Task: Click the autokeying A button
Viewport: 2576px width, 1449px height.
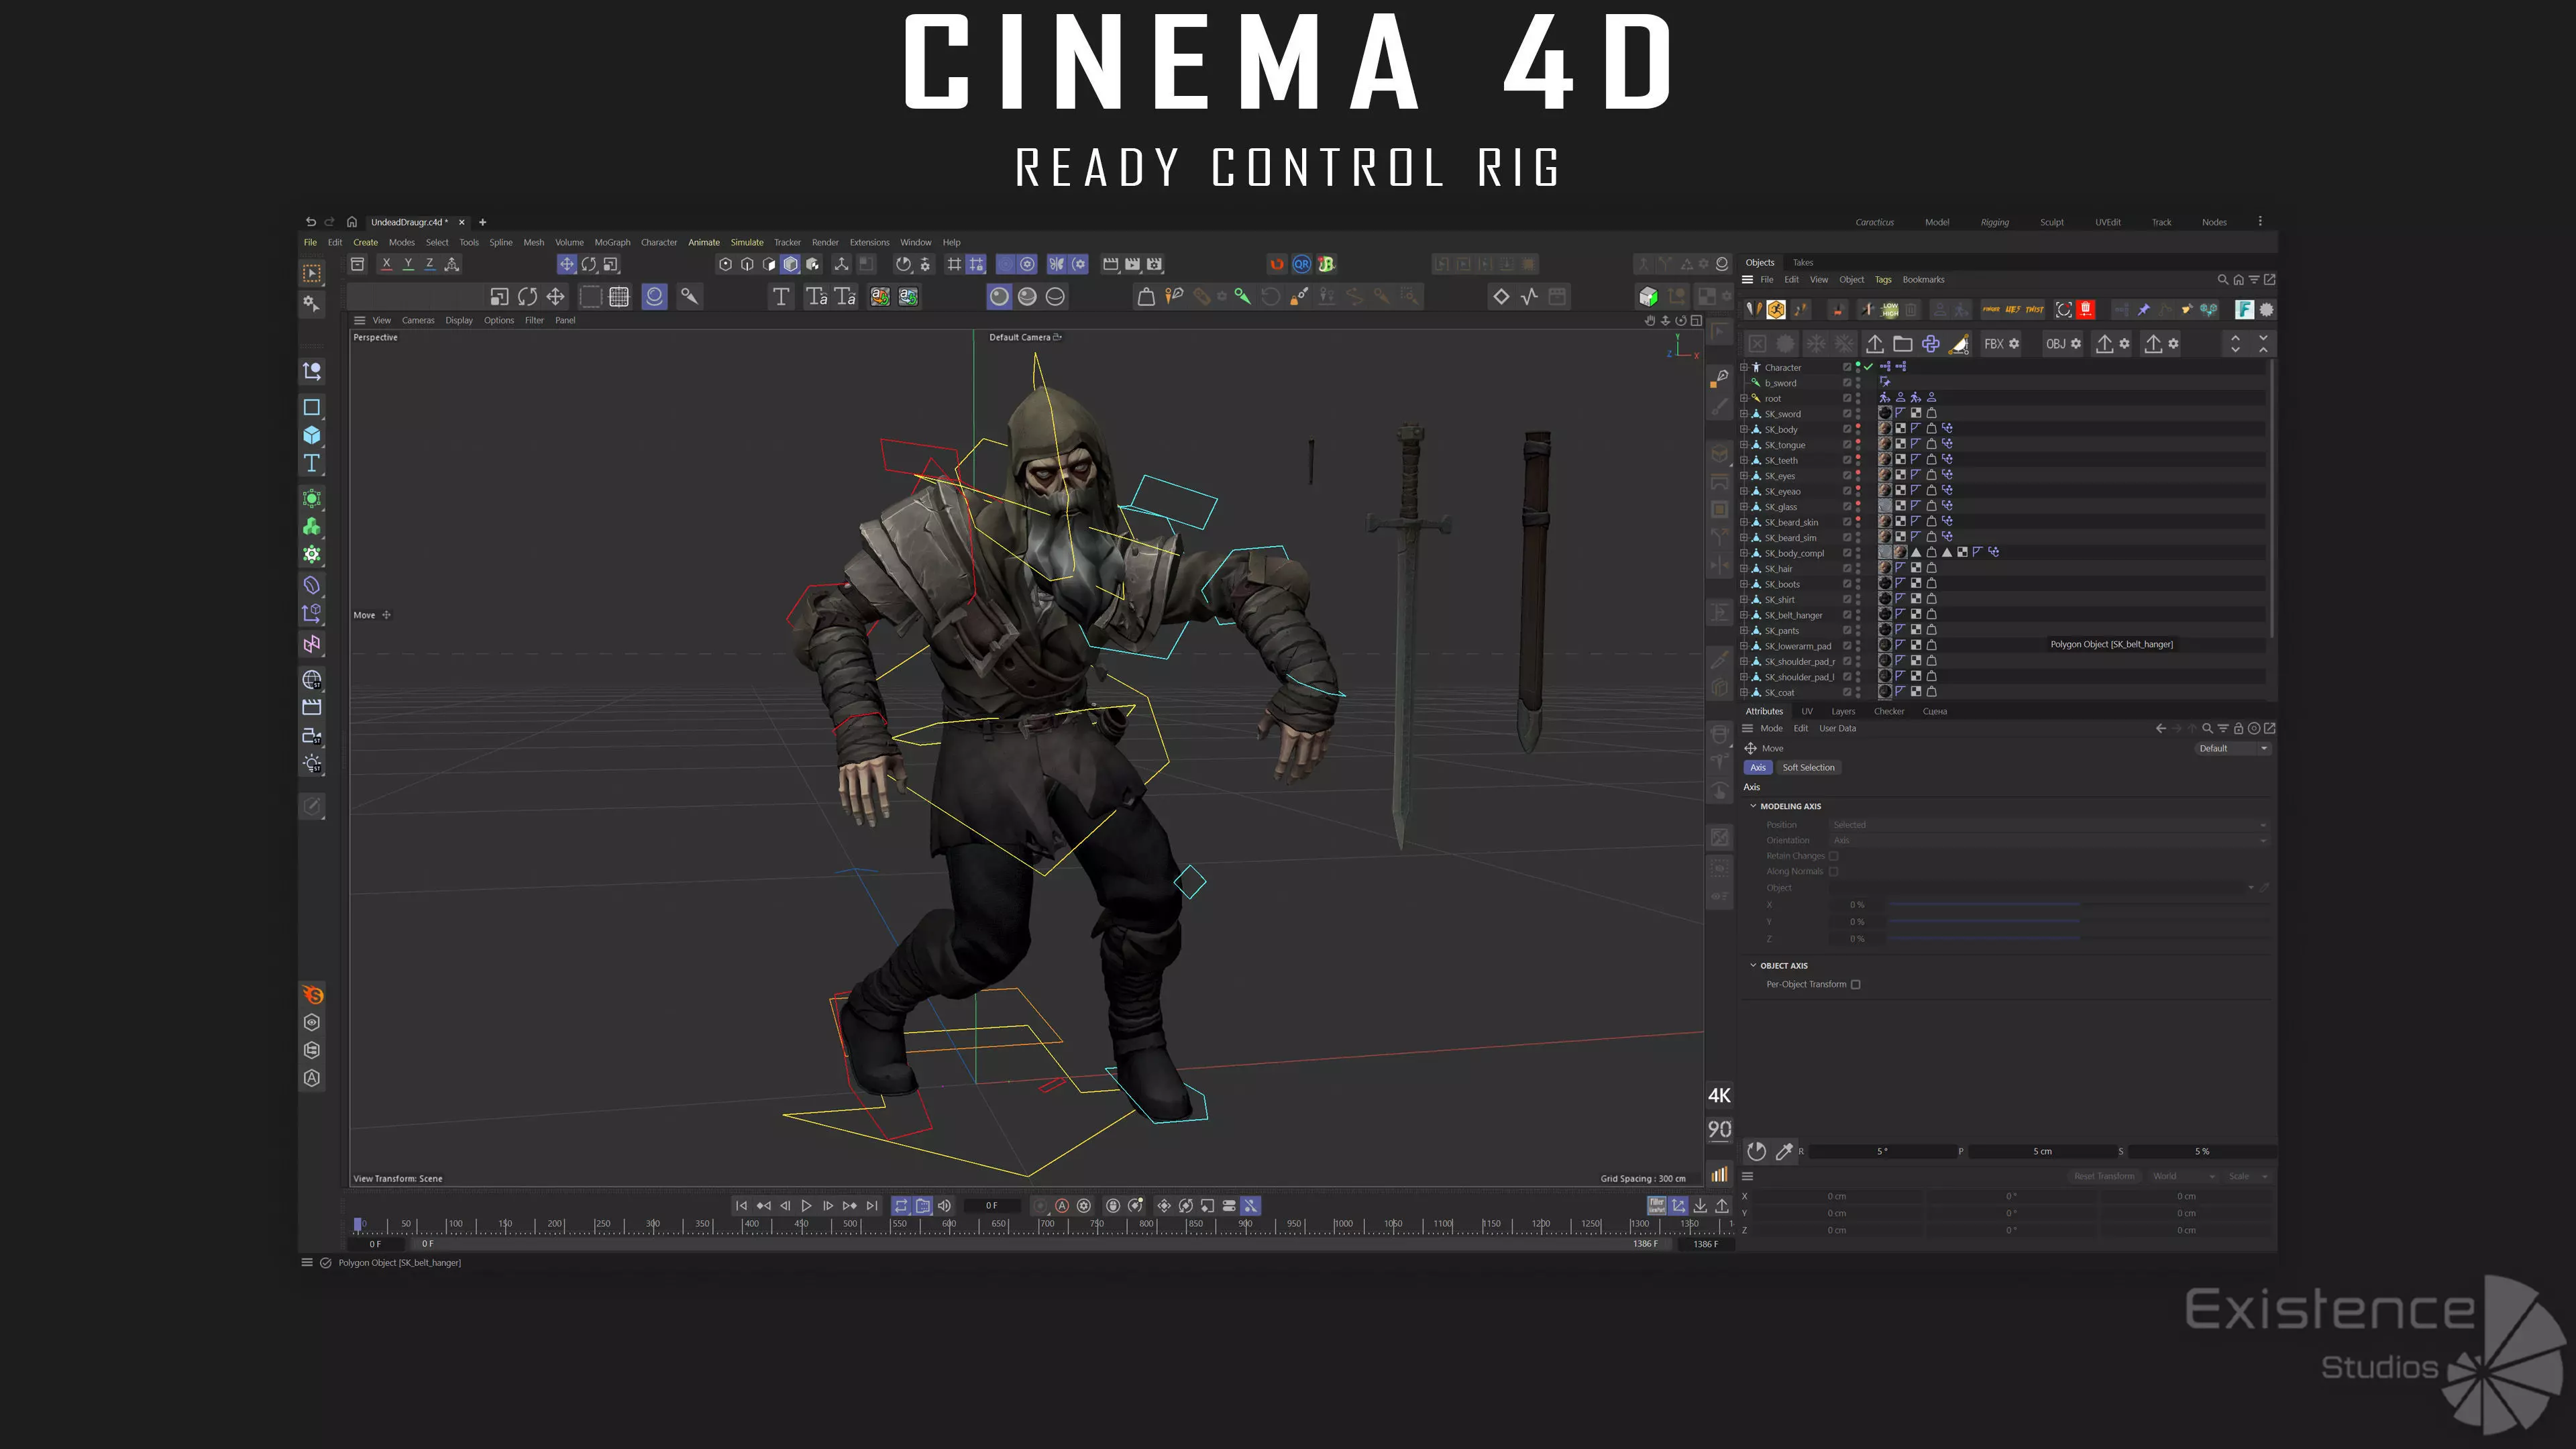Action: coord(1062,1206)
